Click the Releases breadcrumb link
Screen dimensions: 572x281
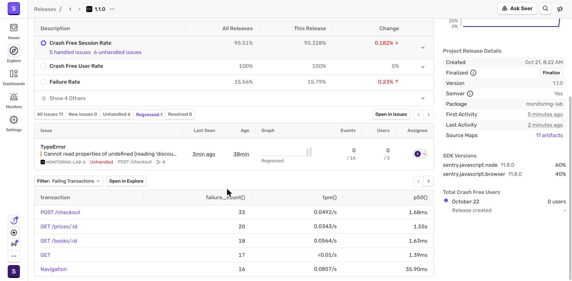pos(45,9)
